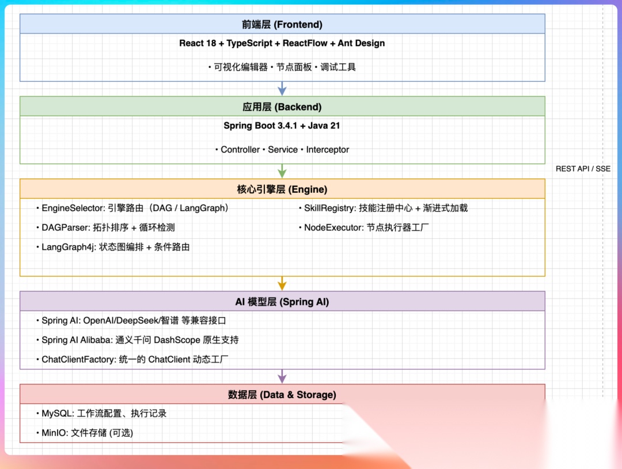Image resolution: width=622 pixels, height=469 pixels.
Task: Click the ChatClientFactory bullet
Action: 132,359
